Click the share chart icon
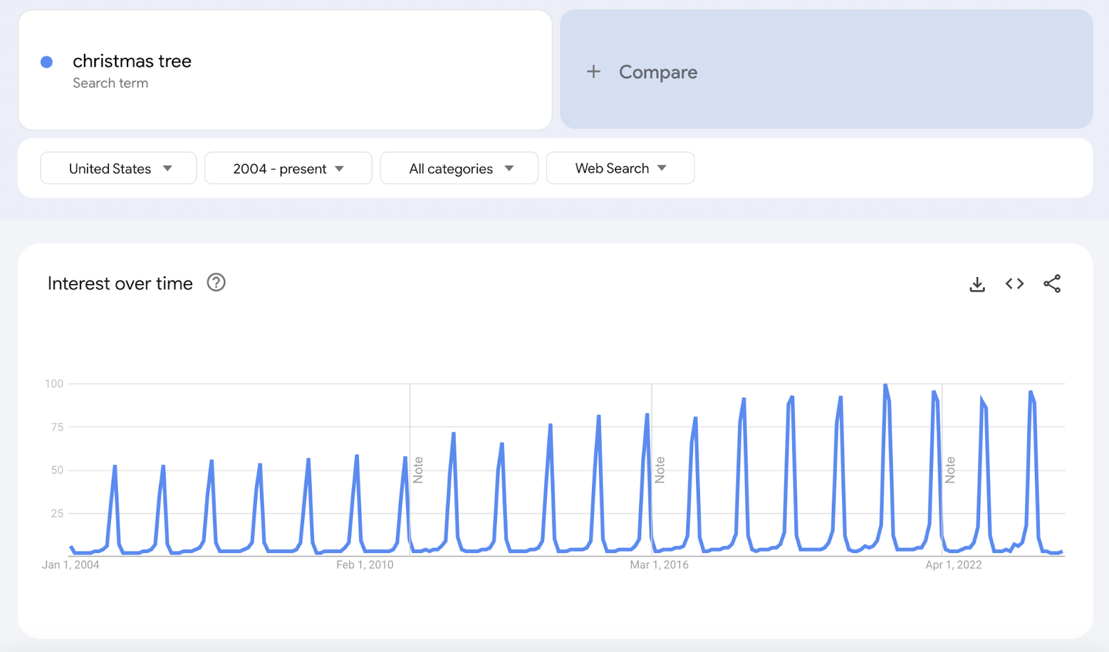This screenshot has height=652, width=1109. pos(1051,283)
